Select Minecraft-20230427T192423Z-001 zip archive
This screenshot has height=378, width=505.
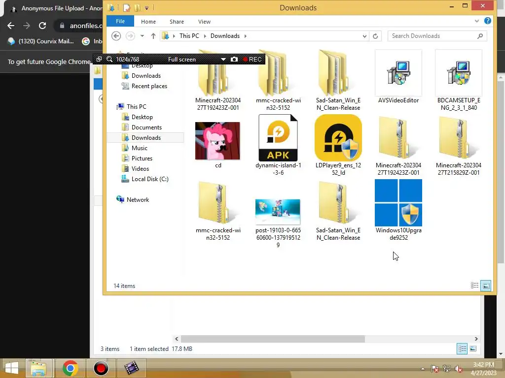[x=398, y=145]
